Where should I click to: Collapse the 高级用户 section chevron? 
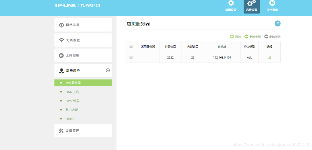[x=108, y=70]
